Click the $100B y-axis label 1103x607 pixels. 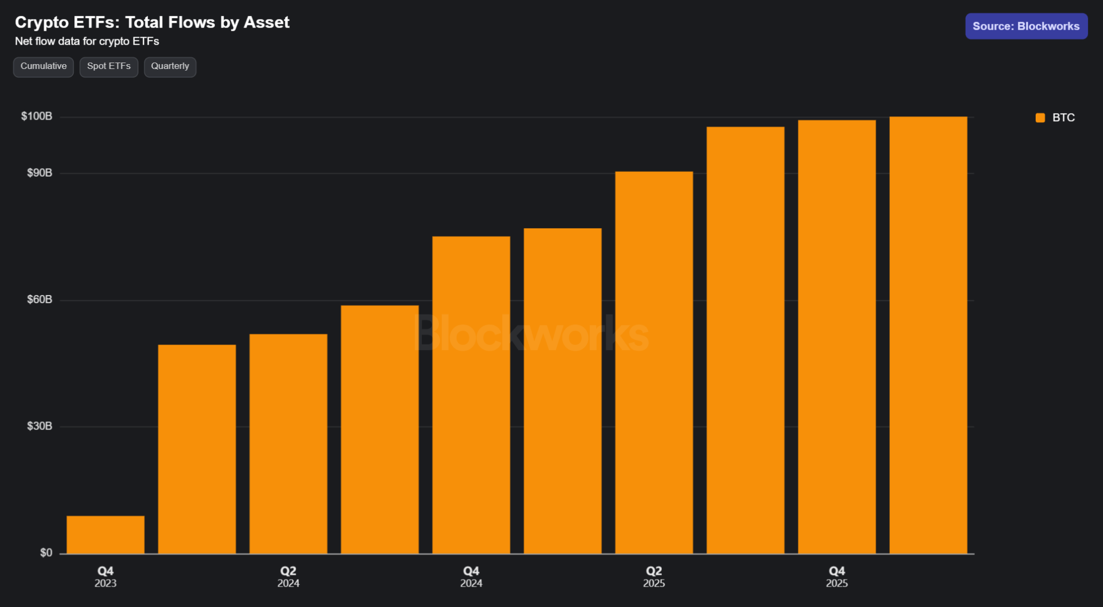[x=37, y=116]
